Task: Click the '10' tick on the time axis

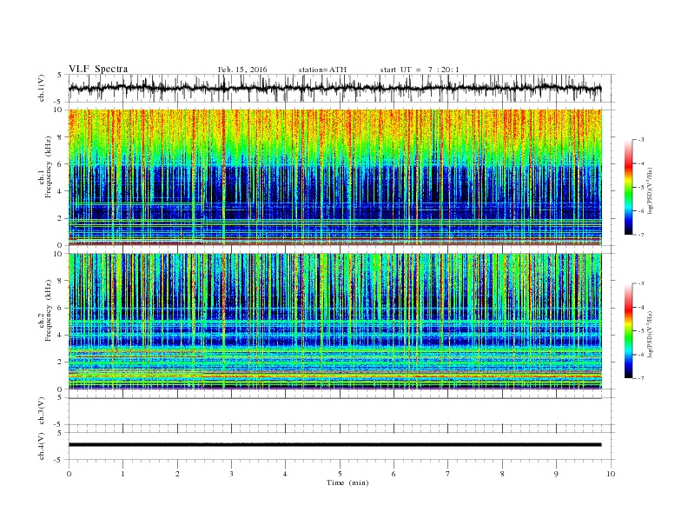Action: [611, 474]
